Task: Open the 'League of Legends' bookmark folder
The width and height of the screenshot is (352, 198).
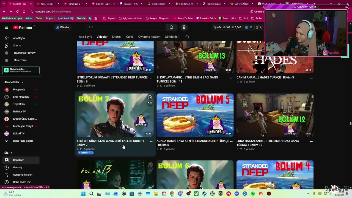Action: pyautogui.click(x=158, y=18)
